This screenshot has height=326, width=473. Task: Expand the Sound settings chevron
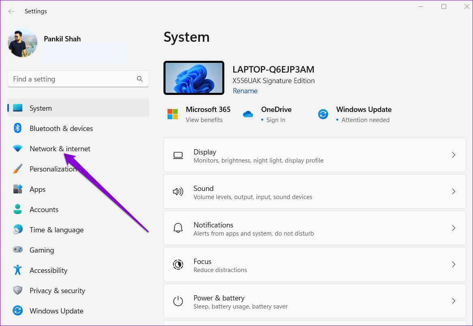coord(454,192)
